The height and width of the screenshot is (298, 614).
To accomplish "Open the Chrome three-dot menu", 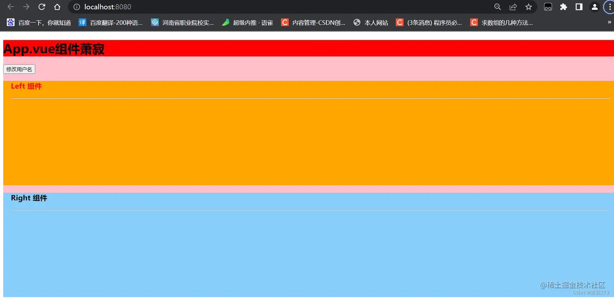I will pyautogui.click(x=610, y=7).
